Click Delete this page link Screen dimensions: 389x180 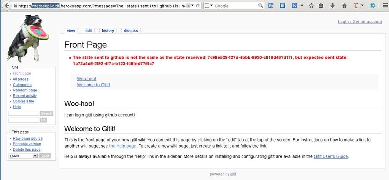(x=27, y=150)
